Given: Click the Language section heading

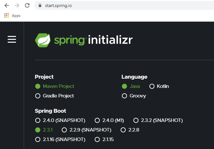Looking at the screenshot, I should tap(134, 77).
